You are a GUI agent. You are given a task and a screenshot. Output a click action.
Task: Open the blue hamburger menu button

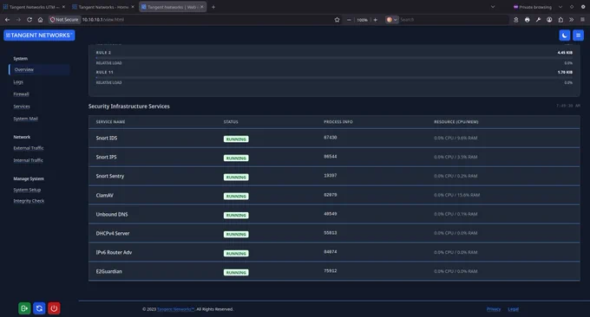click(x=579, y=36)
